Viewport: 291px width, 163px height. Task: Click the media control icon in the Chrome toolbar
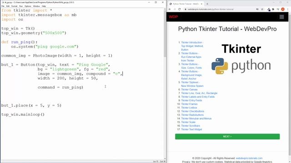(x=278, y=9)
